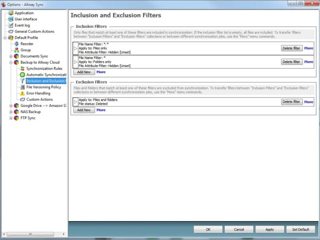Click the Error Handling warning icon
Viewport: 320px width, 240px height.
(22, 93)
